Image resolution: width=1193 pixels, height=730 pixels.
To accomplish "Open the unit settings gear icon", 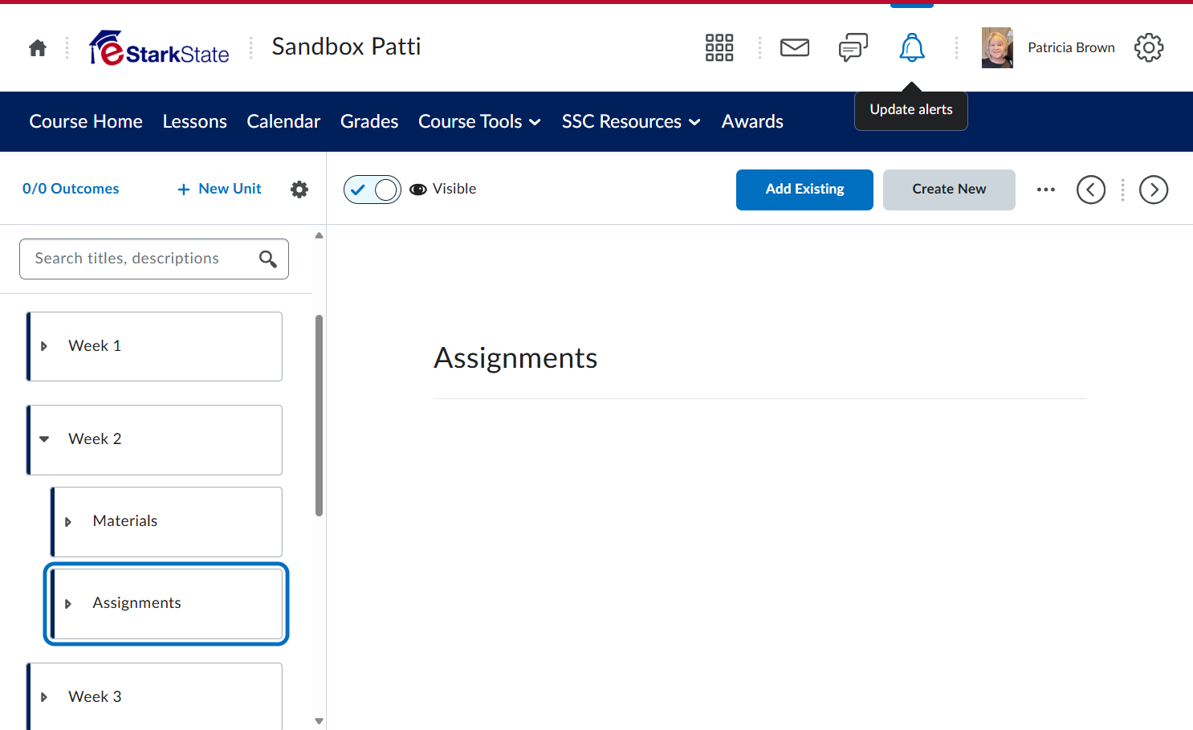I will coord(299,189).
